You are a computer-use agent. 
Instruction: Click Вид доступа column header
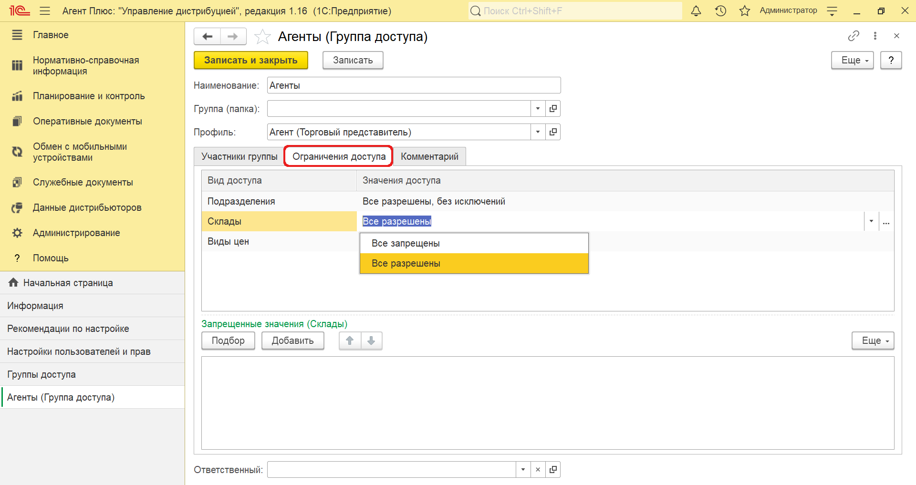tap(279, 180)
